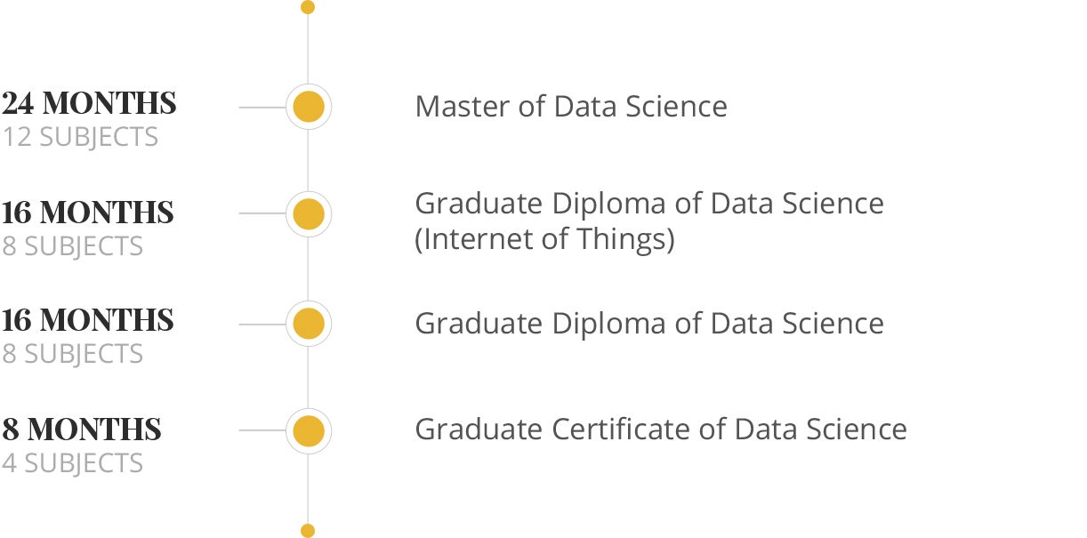Viewport: 1087px width, 538px height.
Task: Click the small gold dot starting the timeline
Action: click(x=308, y=7)
